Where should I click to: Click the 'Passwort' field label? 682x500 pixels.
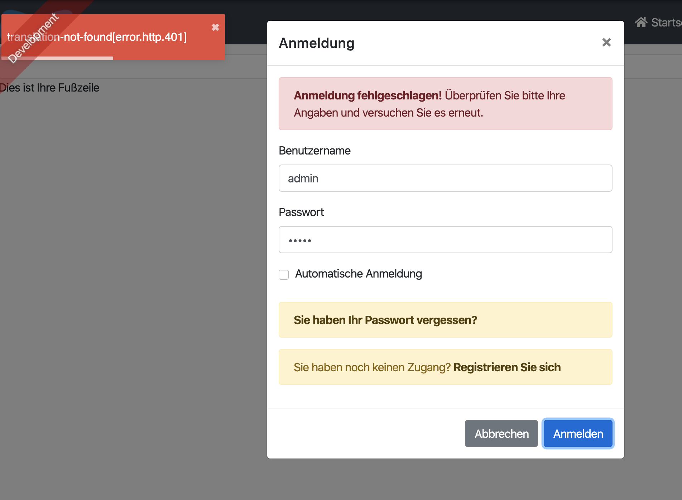click(x=301, y=212)
